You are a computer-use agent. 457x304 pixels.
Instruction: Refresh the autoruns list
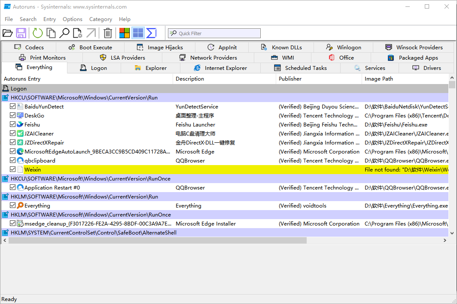point(38,33)
